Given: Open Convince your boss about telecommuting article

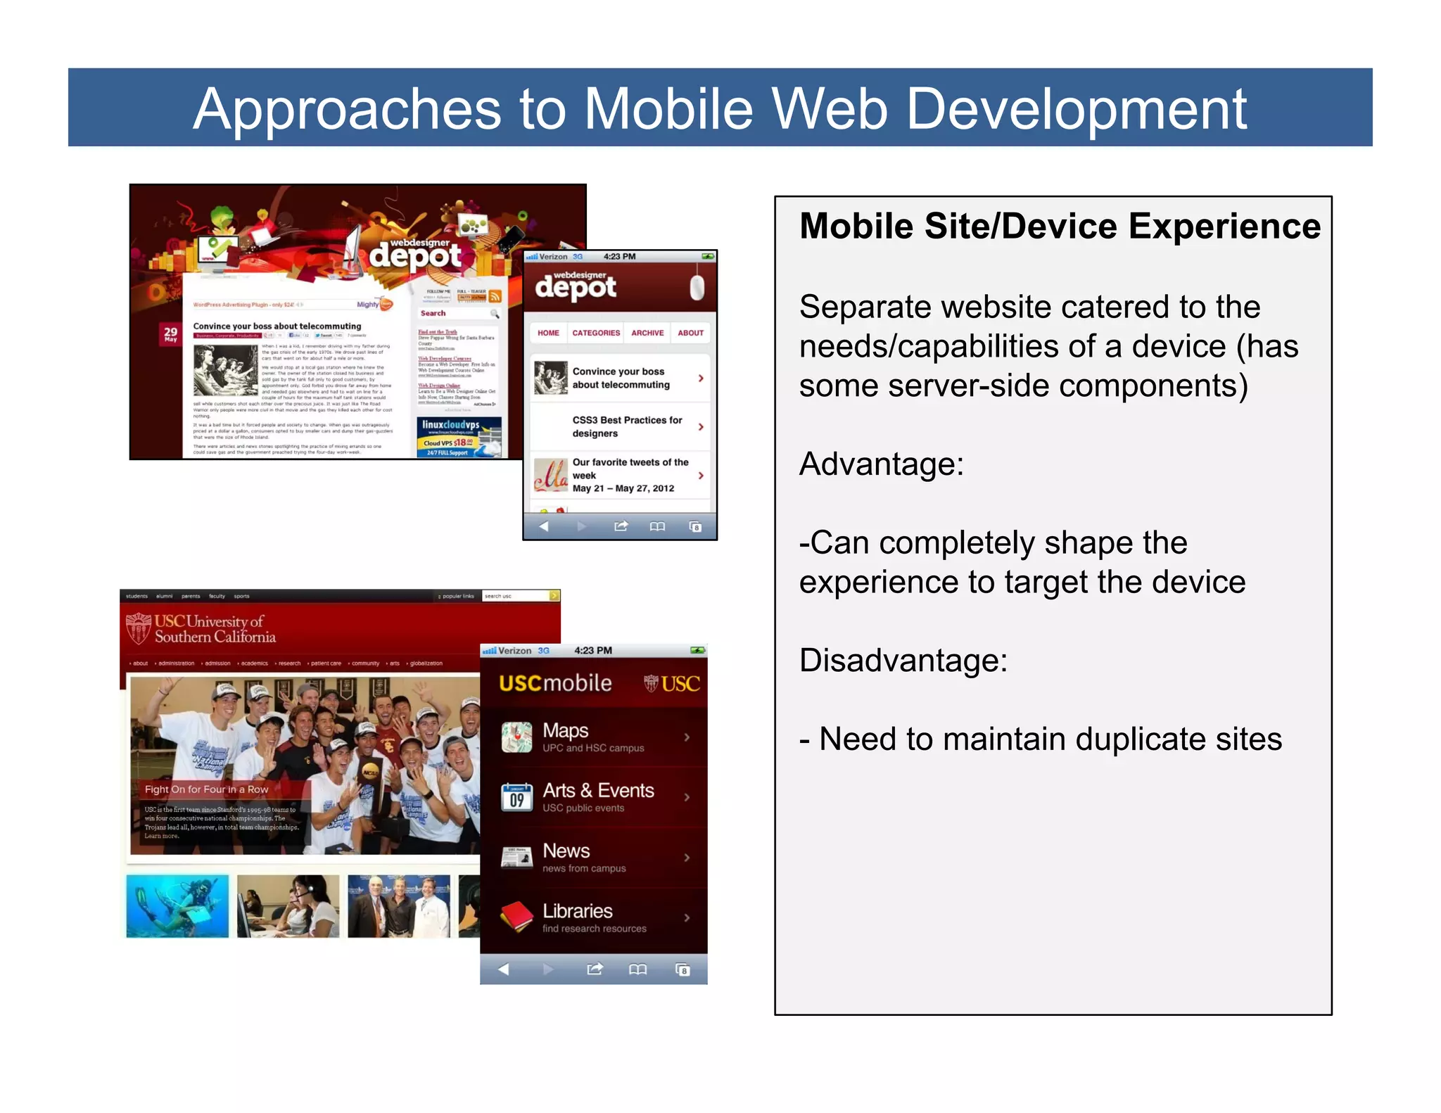Looking at the screenshot, I should 621,378.
